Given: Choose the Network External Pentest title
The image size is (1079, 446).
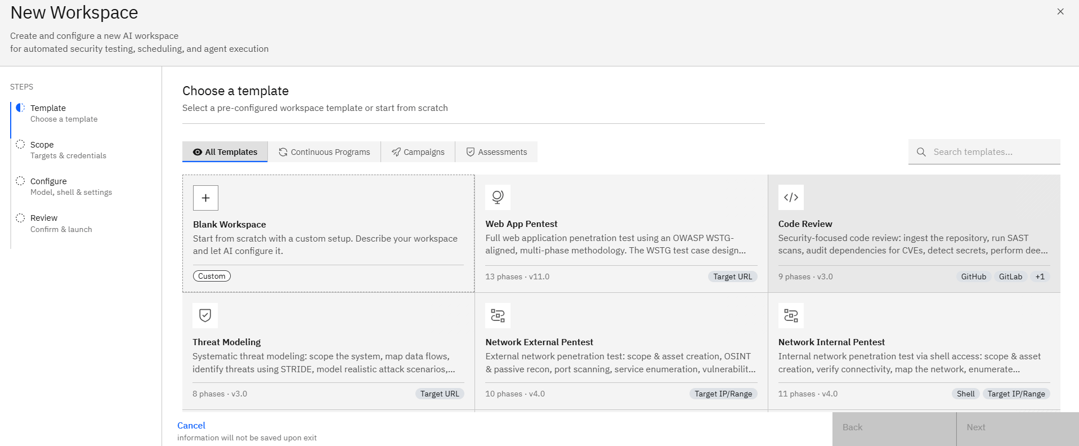Looking at the screenshot, I should point(539,342).
